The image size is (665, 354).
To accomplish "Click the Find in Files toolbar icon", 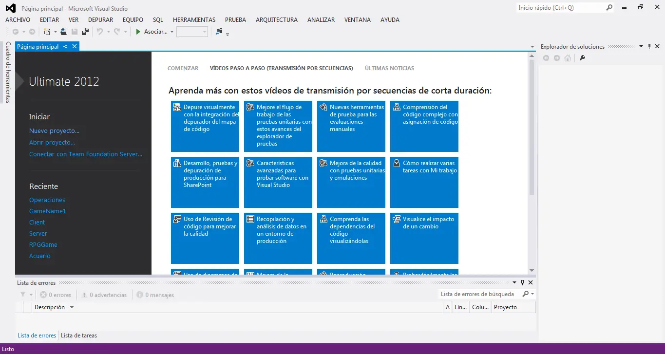I will [x=219, y=32].
